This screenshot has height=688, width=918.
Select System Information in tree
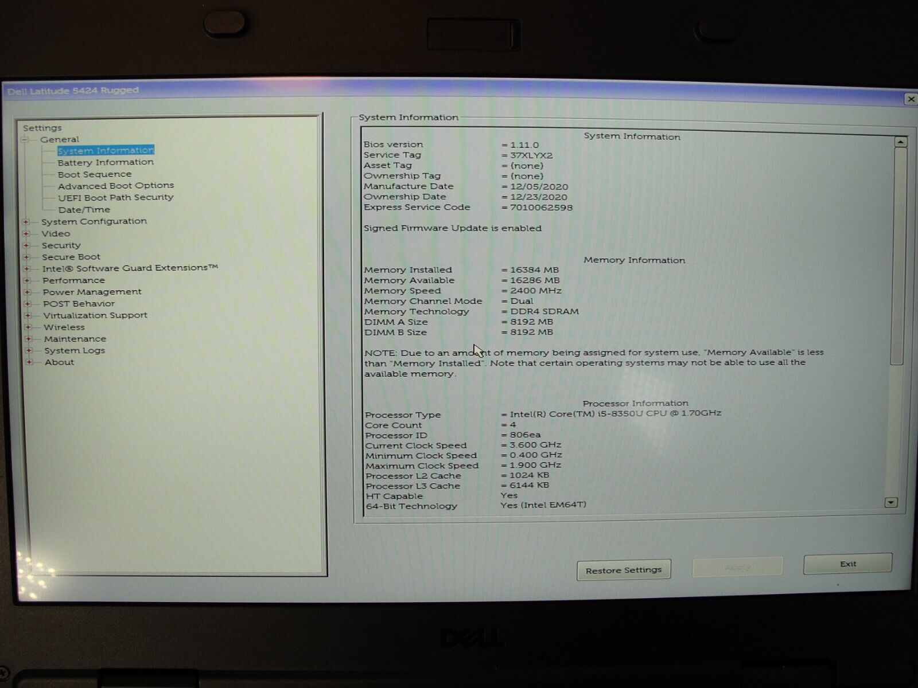106,150
